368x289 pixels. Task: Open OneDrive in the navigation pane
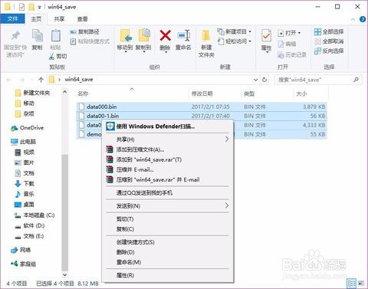27,128
